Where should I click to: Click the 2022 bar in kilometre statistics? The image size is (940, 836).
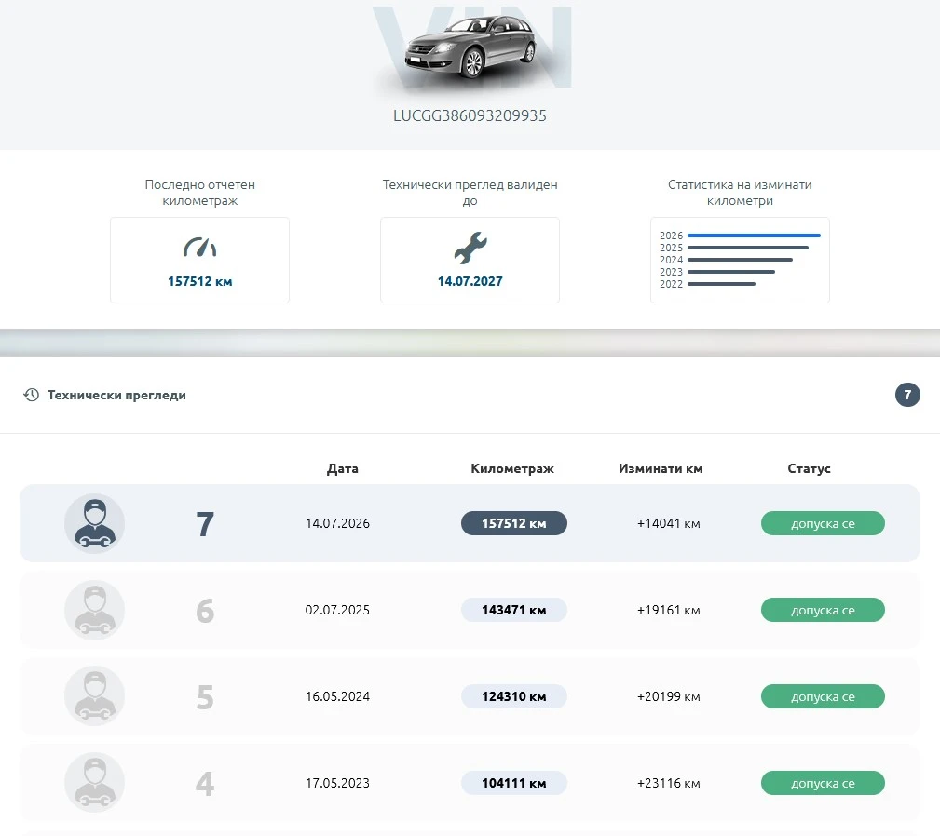[722, 284]
